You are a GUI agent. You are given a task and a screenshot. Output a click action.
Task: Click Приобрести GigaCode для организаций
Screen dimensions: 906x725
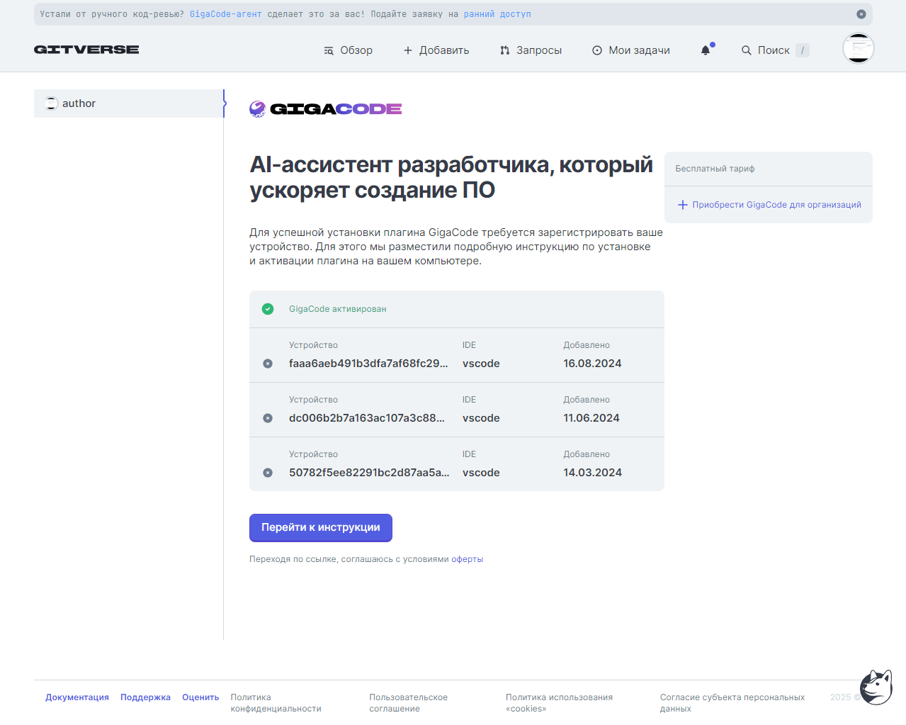769,205
